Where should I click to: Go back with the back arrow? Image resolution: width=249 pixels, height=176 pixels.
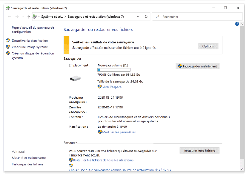(x=10, y=17)
